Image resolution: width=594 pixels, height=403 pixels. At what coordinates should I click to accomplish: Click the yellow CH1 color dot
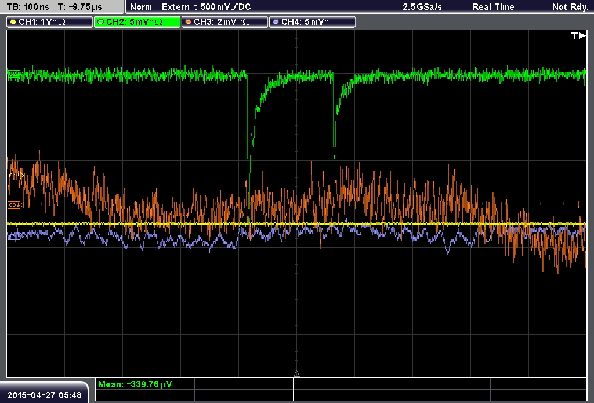pyautogui.click(x=13, y=22)
